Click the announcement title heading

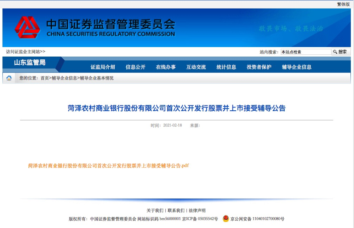pos(177,108)
